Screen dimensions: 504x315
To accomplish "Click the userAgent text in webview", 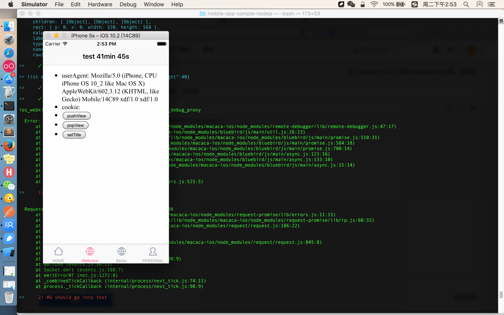I will coord(110,87).
